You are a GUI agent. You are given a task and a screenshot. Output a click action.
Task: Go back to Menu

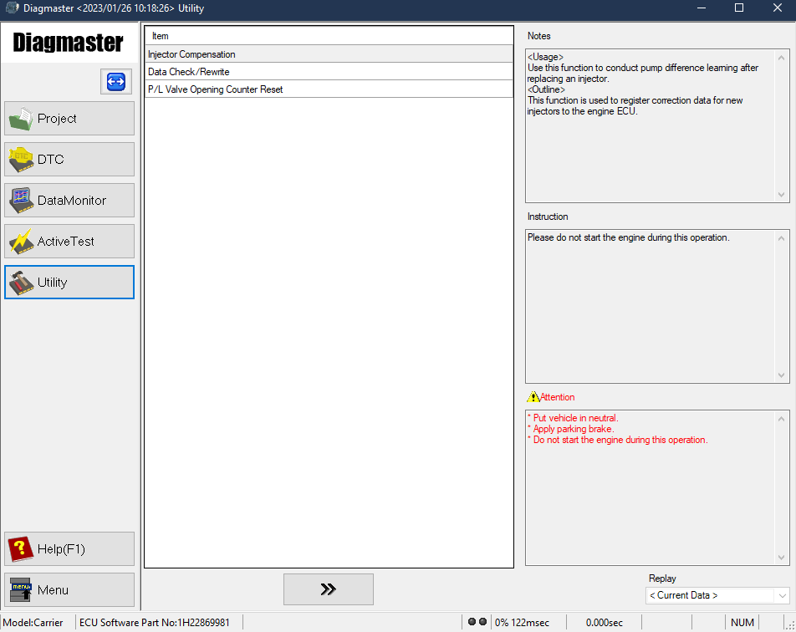click(69, 590)
